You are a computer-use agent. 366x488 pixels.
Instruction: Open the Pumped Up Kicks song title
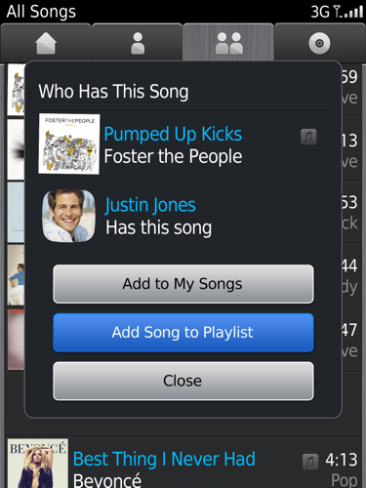coord(173,134)
